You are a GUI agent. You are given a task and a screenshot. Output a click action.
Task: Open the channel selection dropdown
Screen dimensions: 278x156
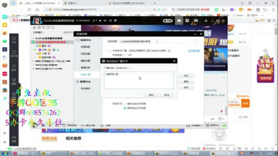coord(139,41)
